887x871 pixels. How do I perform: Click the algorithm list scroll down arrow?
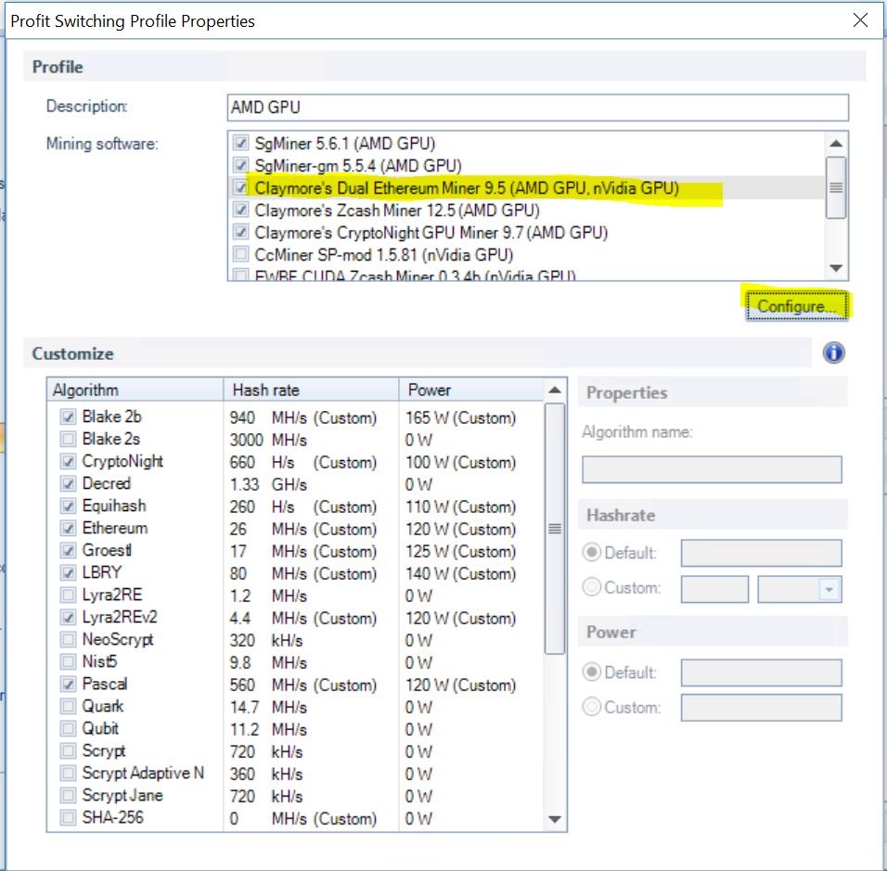click(555, 820)
